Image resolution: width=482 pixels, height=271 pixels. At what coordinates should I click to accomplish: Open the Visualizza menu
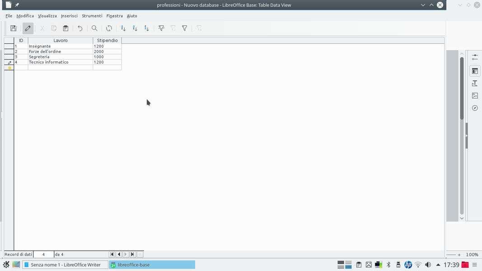click(47, 16)
